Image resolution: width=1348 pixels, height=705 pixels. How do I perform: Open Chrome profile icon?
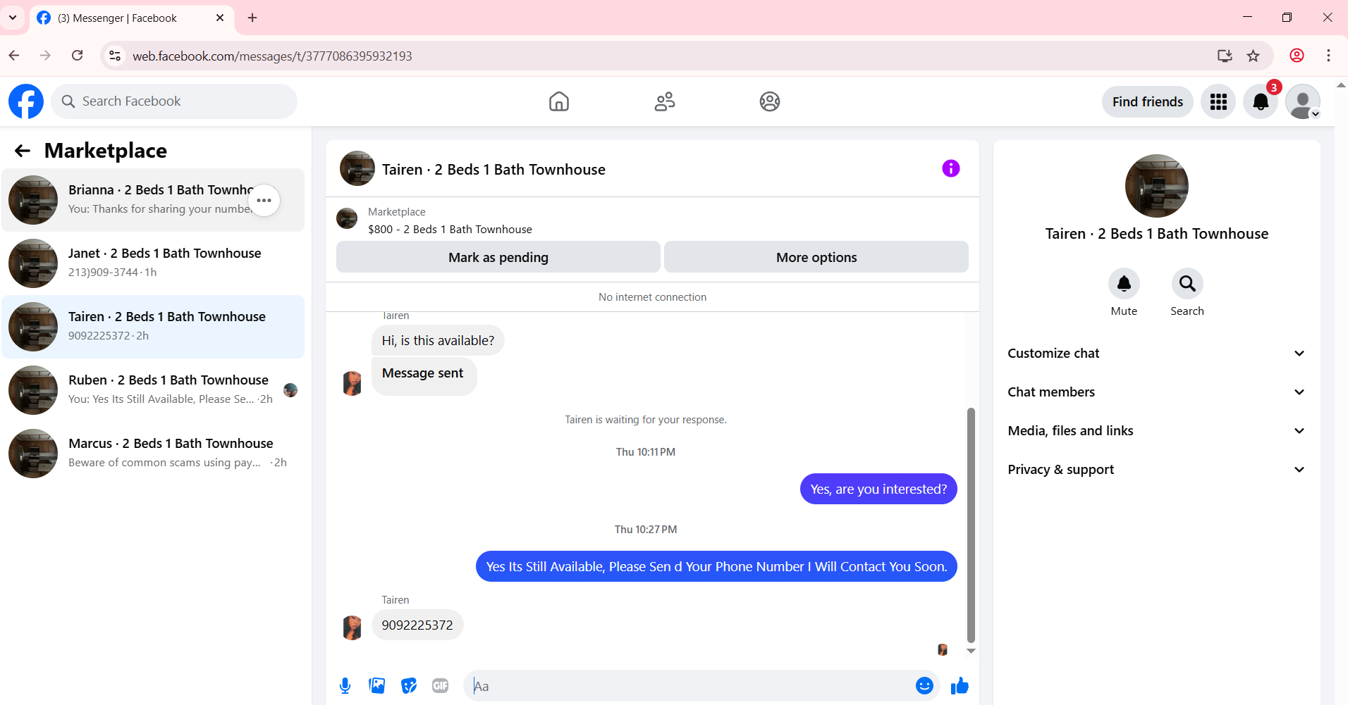(x=1297, y=56)
